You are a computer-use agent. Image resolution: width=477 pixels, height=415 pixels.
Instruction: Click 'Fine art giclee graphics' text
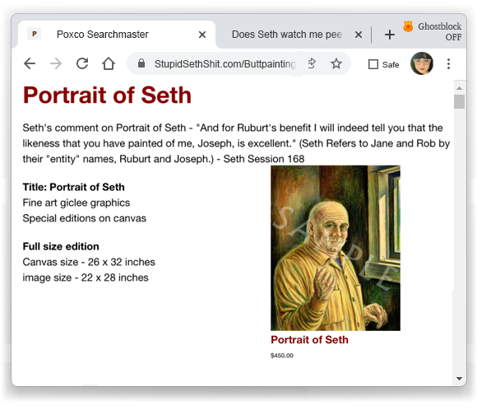point(76,203)
